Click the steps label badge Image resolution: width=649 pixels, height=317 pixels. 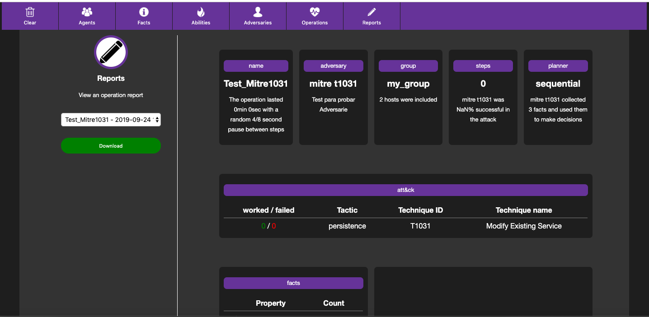[483, 66]
